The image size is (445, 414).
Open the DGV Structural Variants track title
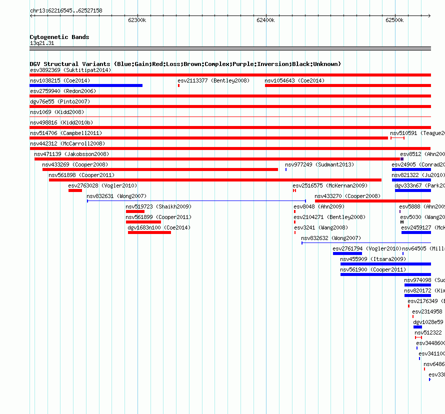tap(185, 64)
